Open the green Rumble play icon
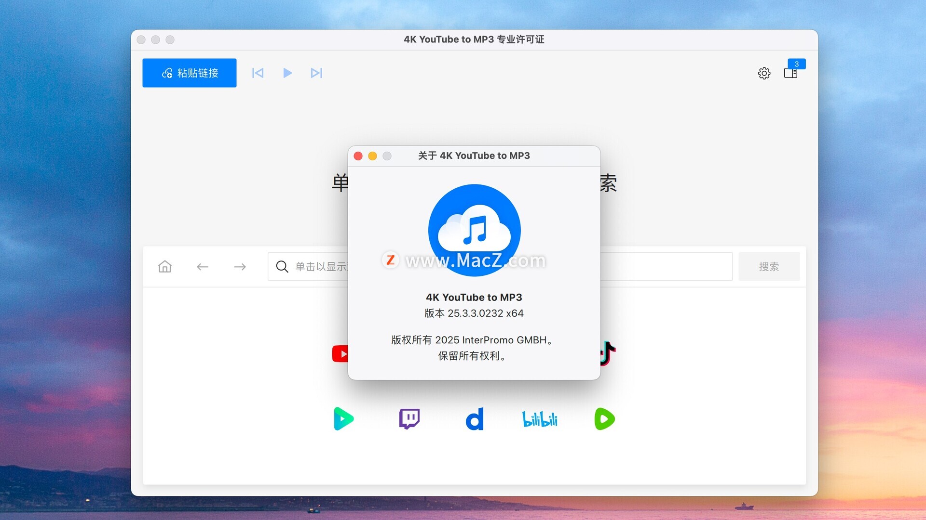 604,419
